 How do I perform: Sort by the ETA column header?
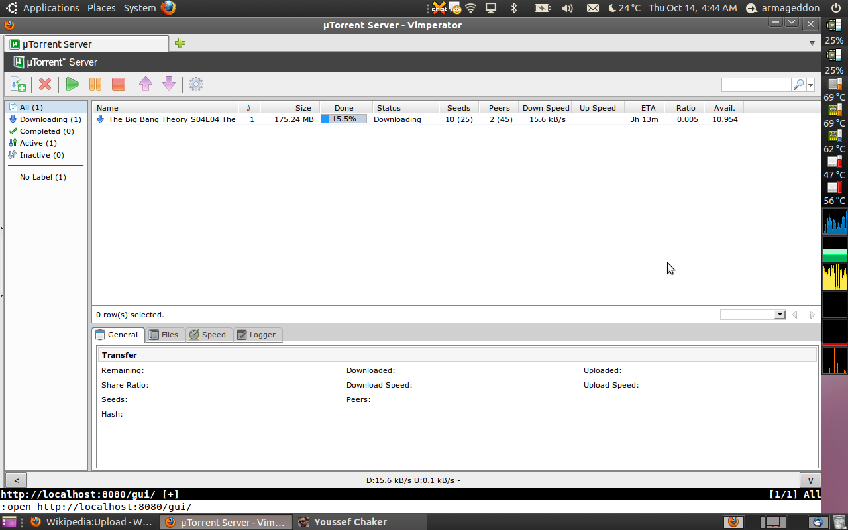pos(645,107)
